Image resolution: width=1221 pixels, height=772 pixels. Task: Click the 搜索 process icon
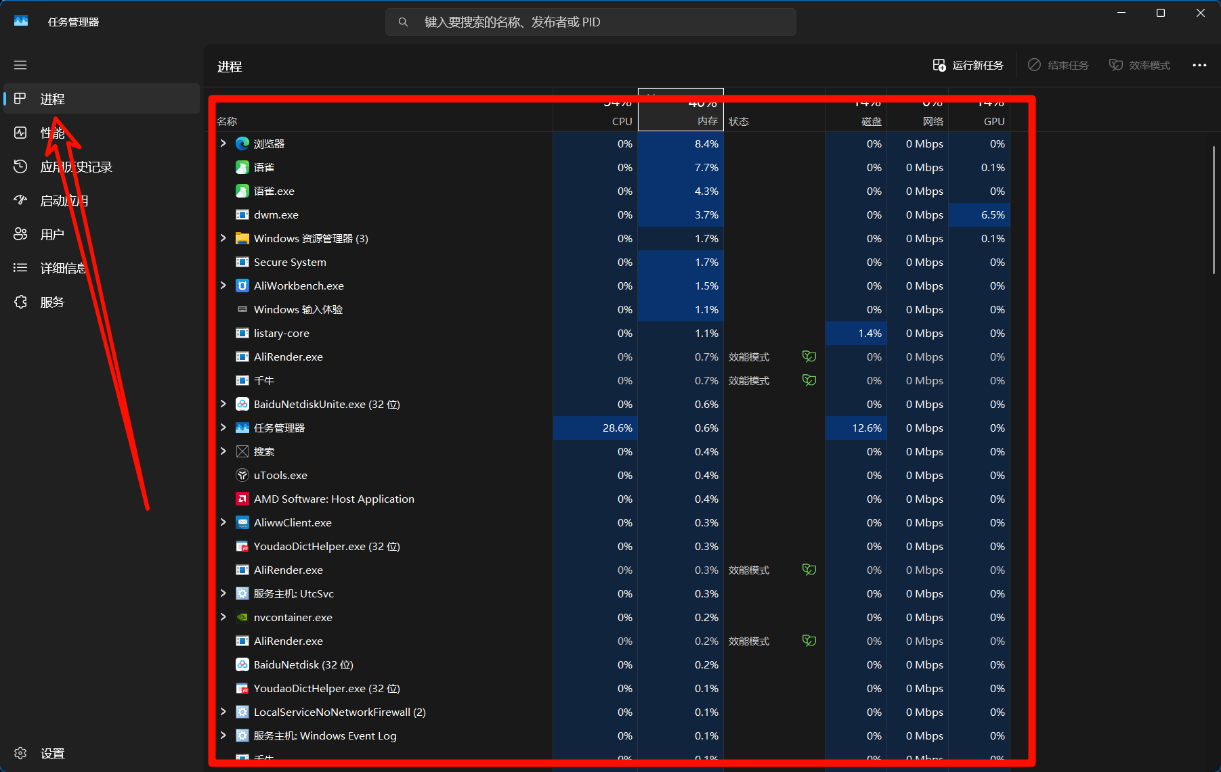[x=242, y=451]
